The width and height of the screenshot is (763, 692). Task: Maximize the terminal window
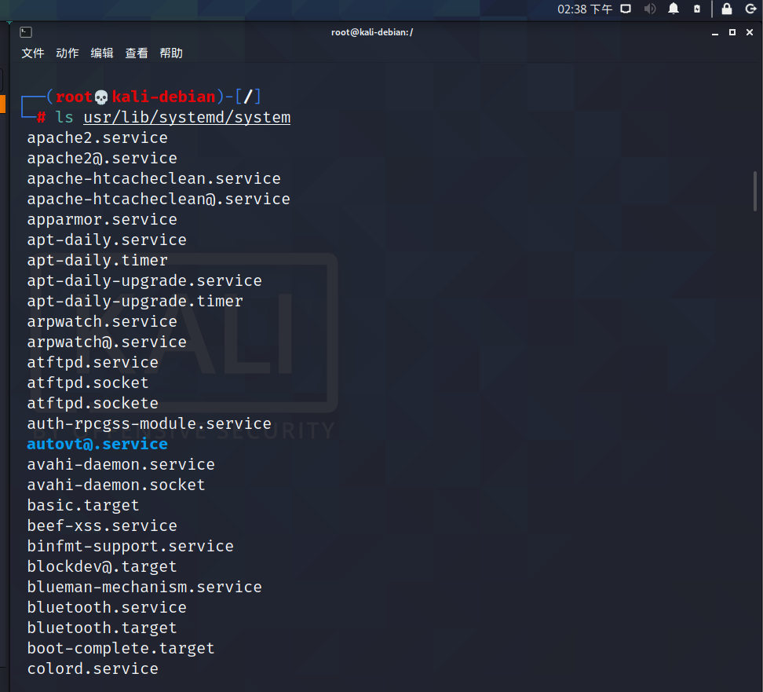(x=732, y=32)
